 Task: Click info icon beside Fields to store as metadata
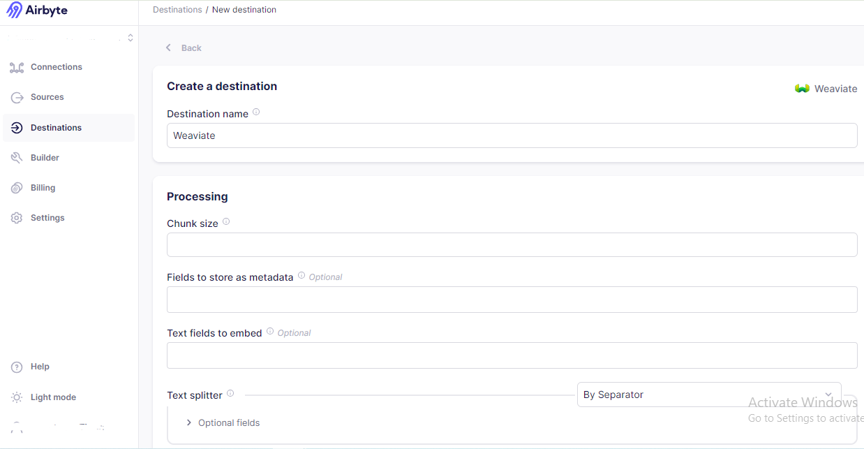pyautogui.click(x=301, y=275)
